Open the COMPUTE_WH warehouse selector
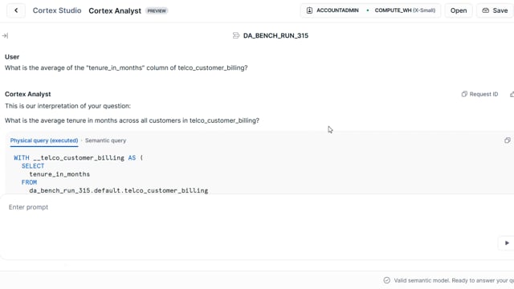 [x=405, y=10]
